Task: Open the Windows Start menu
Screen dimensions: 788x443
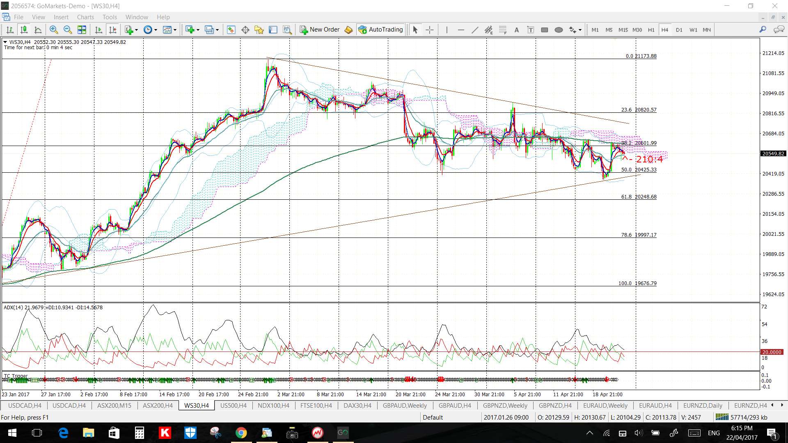Action: pyautogui.click(x=12, y=433)
